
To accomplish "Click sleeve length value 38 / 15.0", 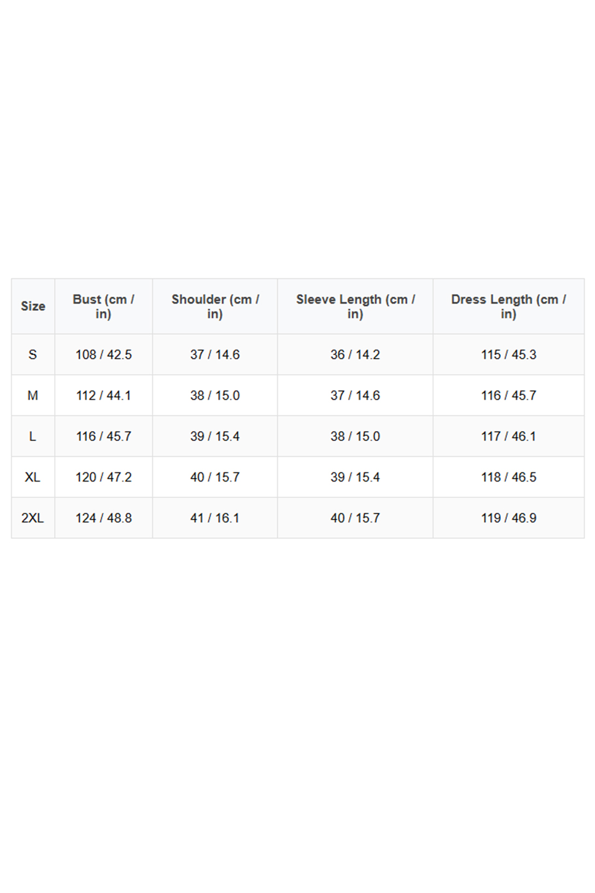I will pyautogui.click(x=355, y=436).
